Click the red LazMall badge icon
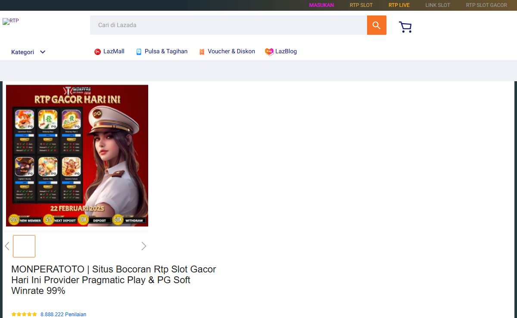The image size is (517, 318). click(x=97, y=52)
